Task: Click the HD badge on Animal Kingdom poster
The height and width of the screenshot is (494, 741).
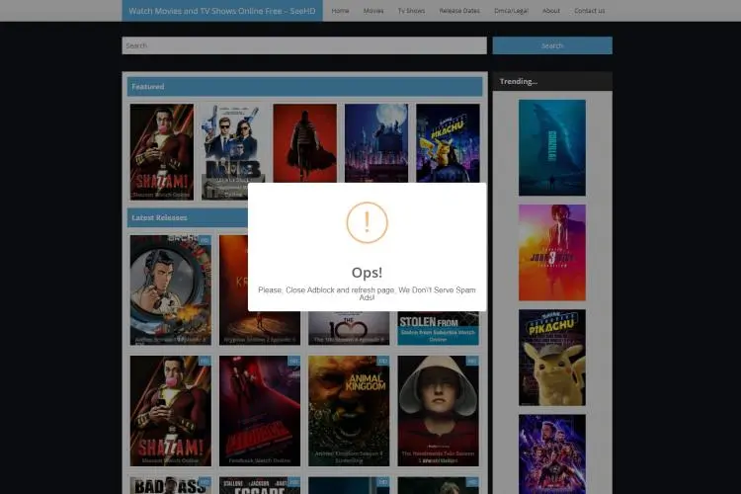Action: point(382,362)
